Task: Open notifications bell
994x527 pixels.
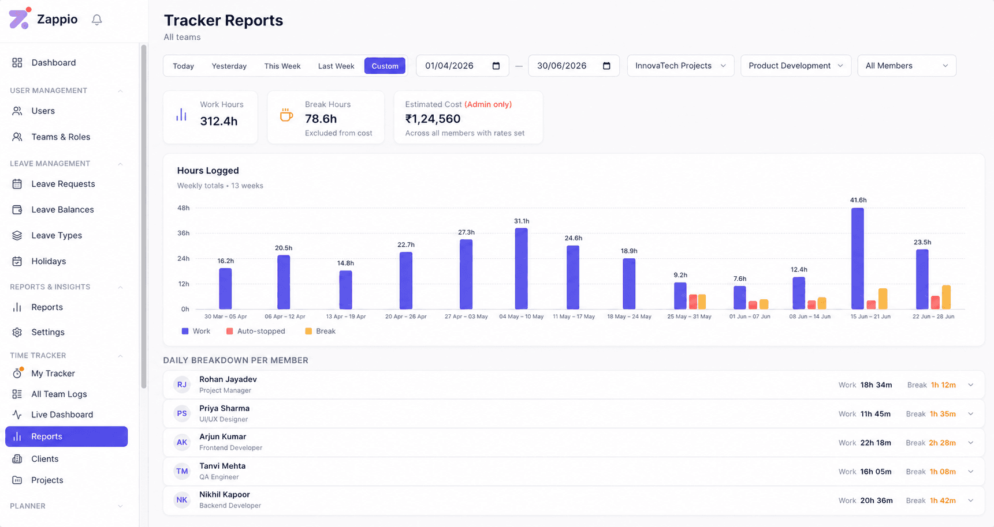Action: (97, 20)
